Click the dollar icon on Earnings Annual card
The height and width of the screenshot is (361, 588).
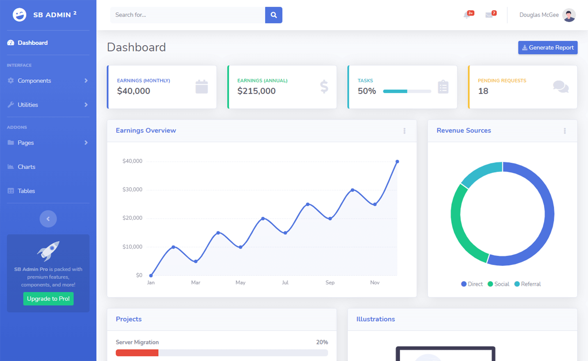point(324,87)
